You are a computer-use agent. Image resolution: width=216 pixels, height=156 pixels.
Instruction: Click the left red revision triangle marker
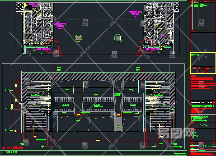tap(60, 53)
